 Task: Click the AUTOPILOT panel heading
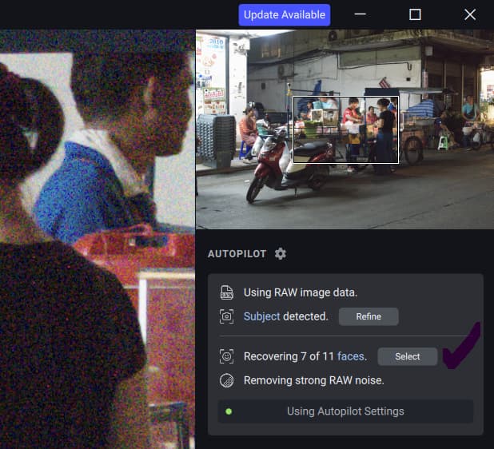(237, 253)
